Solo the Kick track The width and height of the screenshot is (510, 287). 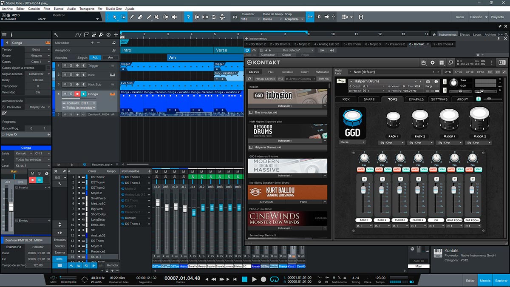click(71, 75)
